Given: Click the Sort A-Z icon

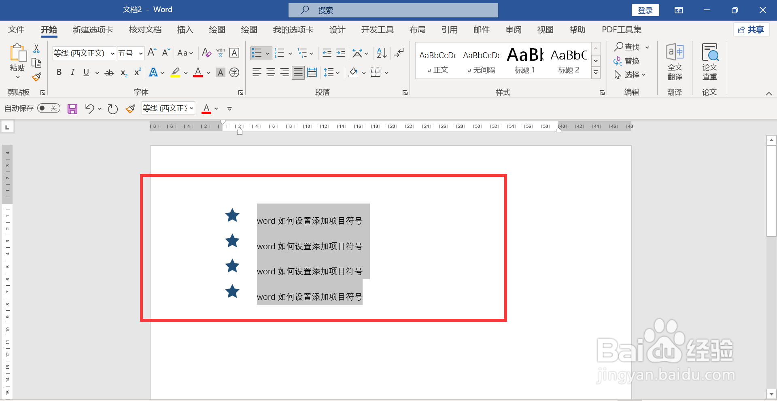Looking at the screenshot, I should click(382, 53).
